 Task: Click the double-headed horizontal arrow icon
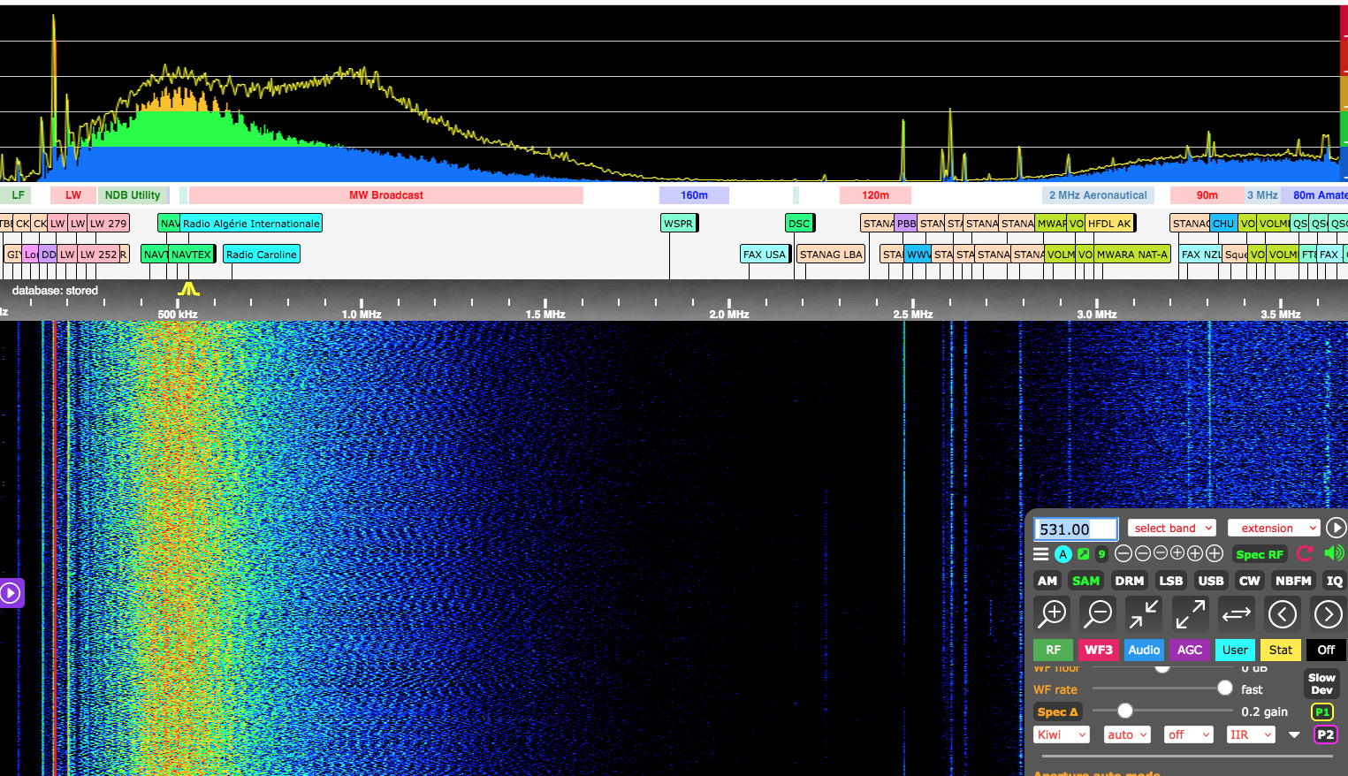click(1236, 612)
